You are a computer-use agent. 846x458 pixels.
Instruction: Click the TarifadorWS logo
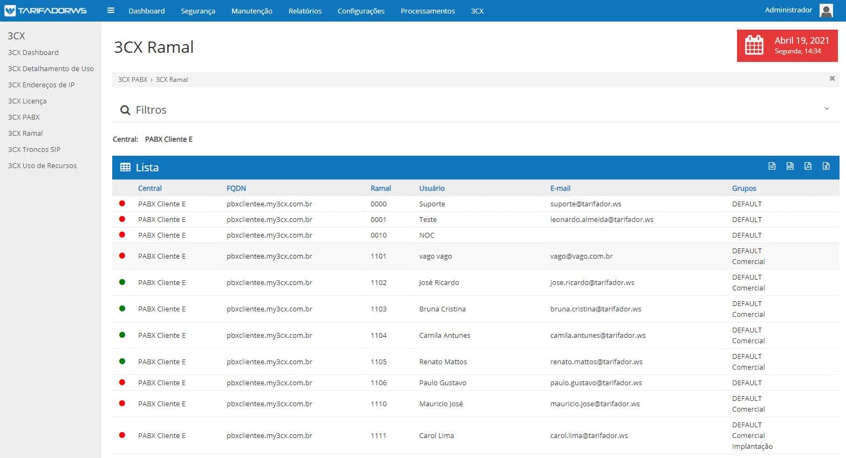[45, 11]
